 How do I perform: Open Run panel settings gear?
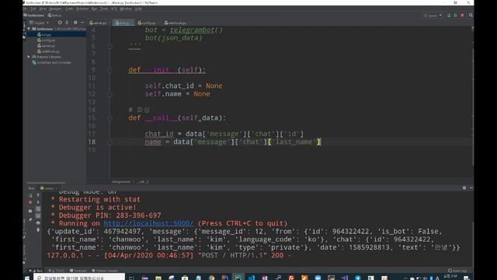464,188
